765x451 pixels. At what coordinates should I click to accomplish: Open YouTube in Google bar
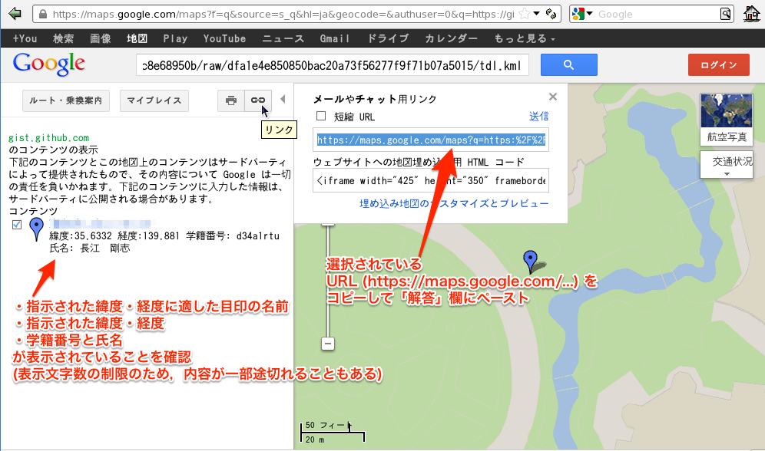tap(224, 38)
